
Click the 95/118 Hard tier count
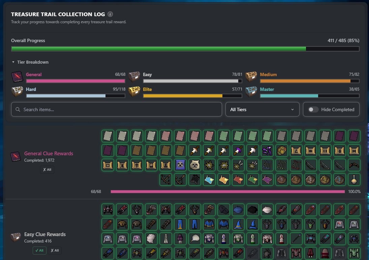[119, 89]
